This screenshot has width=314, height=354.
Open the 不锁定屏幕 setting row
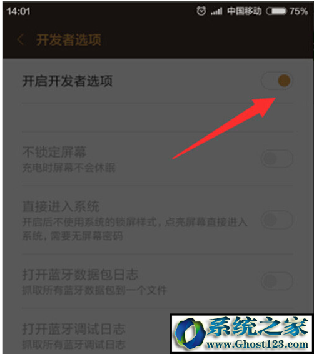click(x=158, y=159)
